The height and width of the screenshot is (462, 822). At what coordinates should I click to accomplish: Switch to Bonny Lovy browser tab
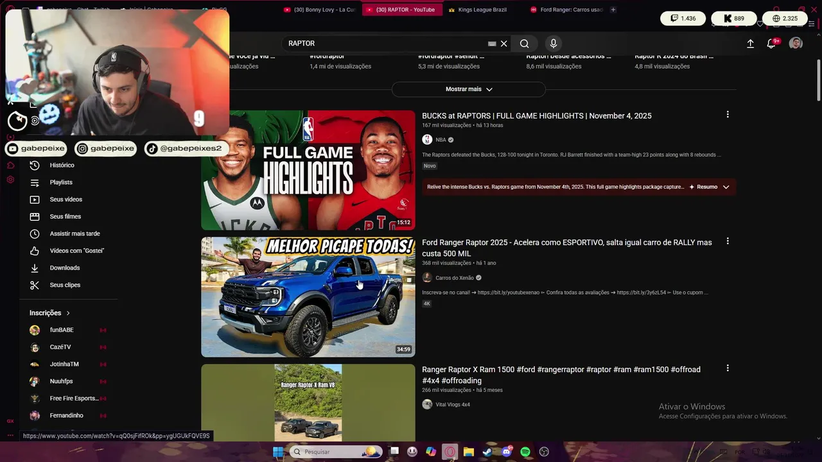pyautogui.click(x=319, y=10)
